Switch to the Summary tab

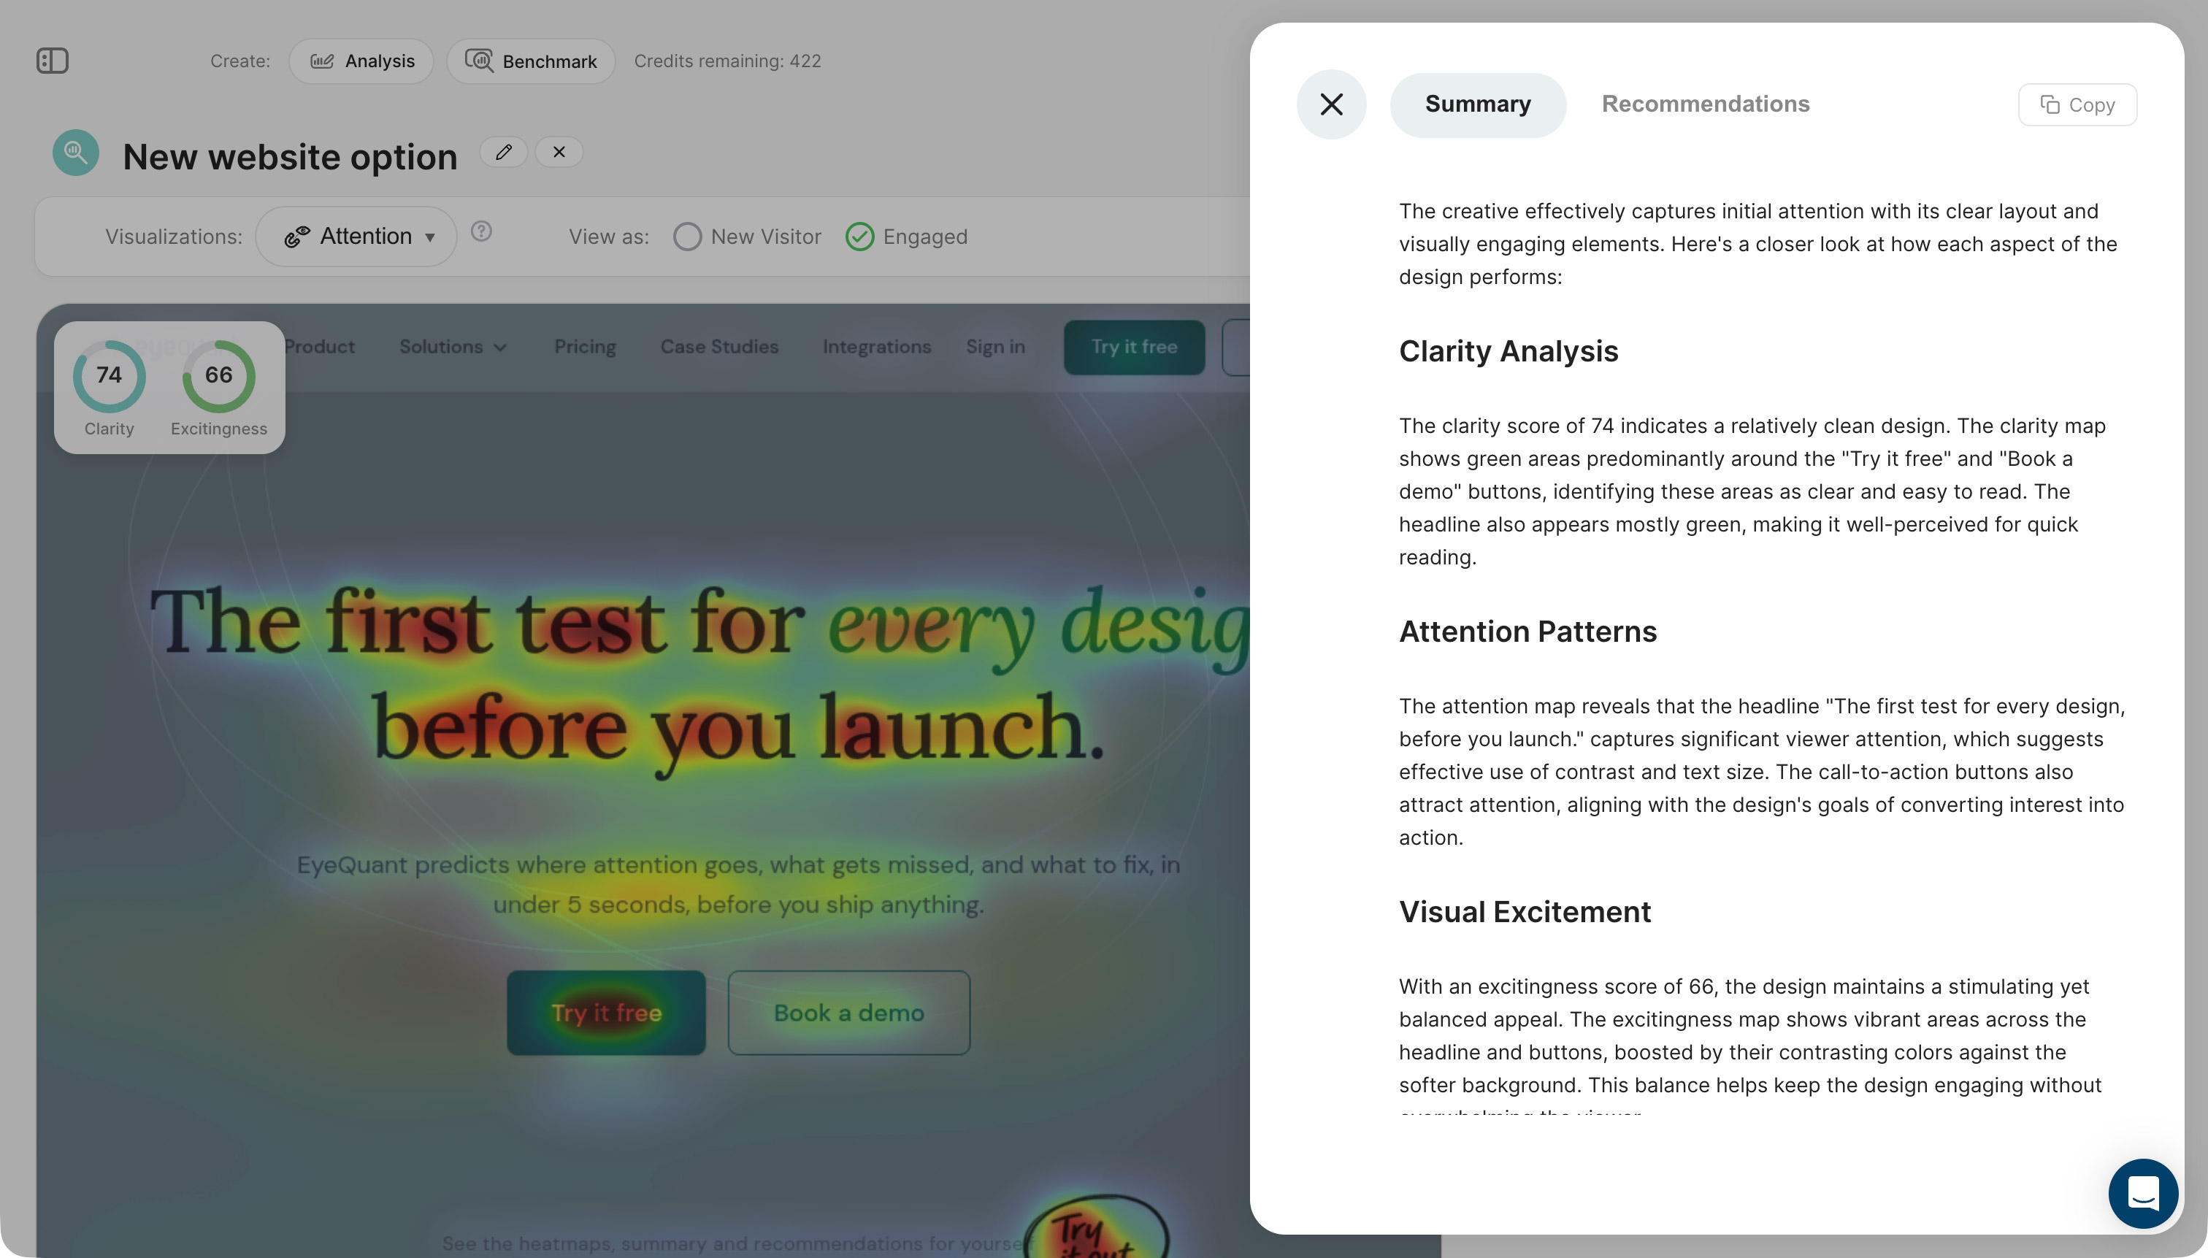point(1477,104)
